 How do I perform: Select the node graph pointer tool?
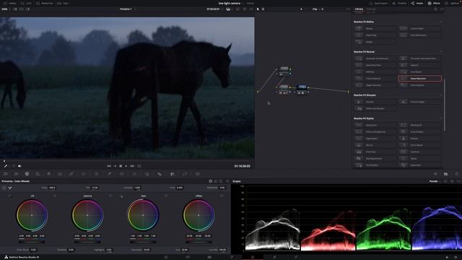pyautogui.click(x=258, y=9)
